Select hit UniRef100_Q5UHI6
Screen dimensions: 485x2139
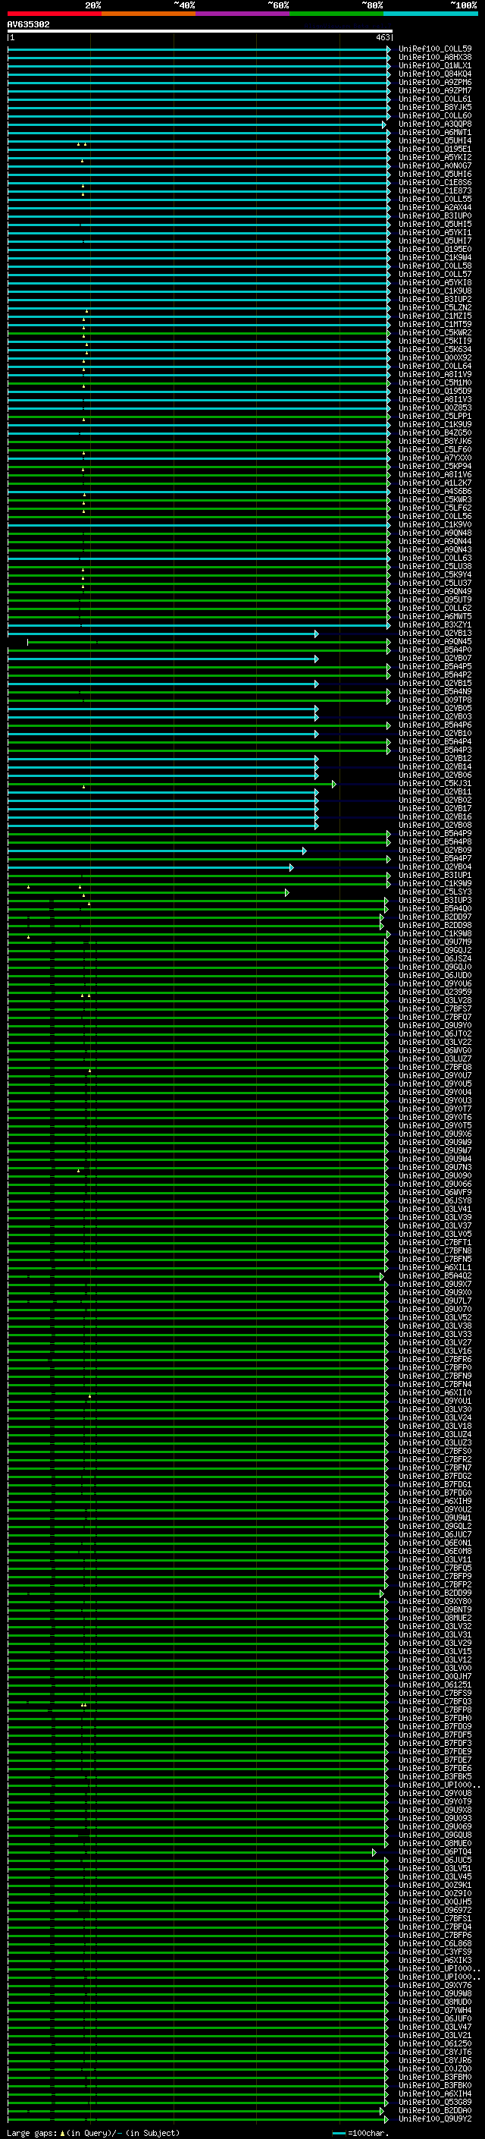[434, 175]
